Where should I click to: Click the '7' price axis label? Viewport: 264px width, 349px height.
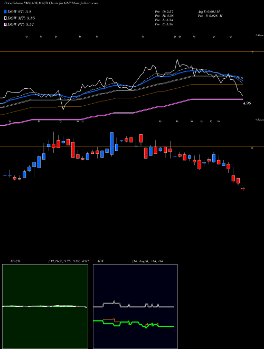252,52
